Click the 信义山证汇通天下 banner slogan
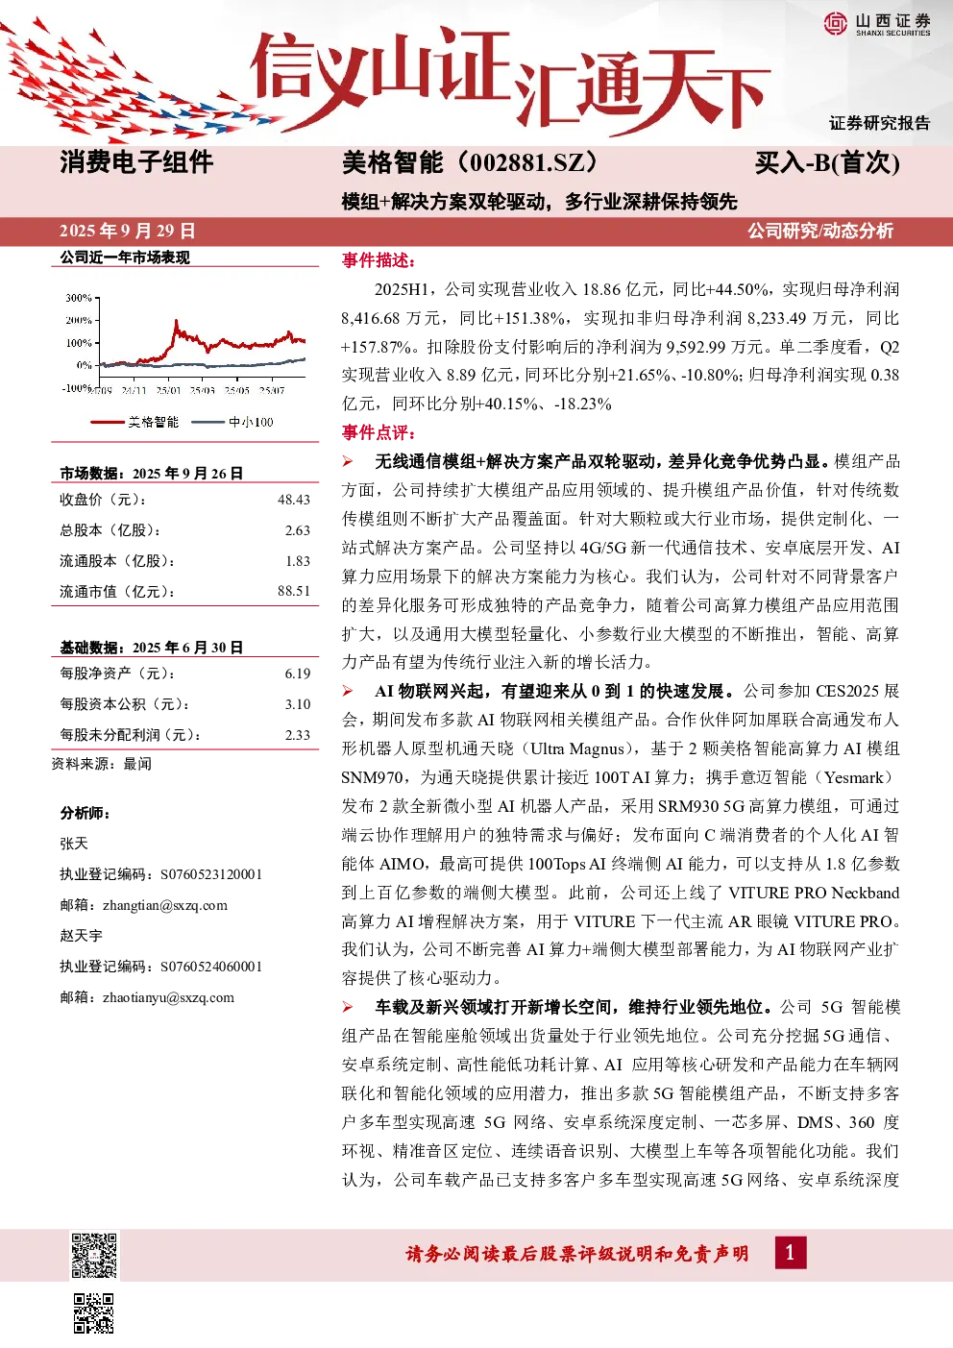 pos(509,82)
